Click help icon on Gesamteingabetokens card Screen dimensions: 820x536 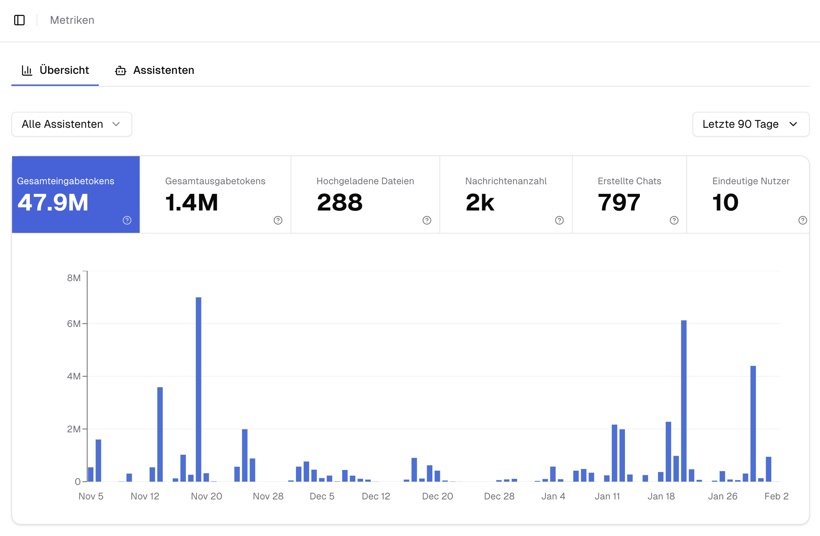coord(127,220)
